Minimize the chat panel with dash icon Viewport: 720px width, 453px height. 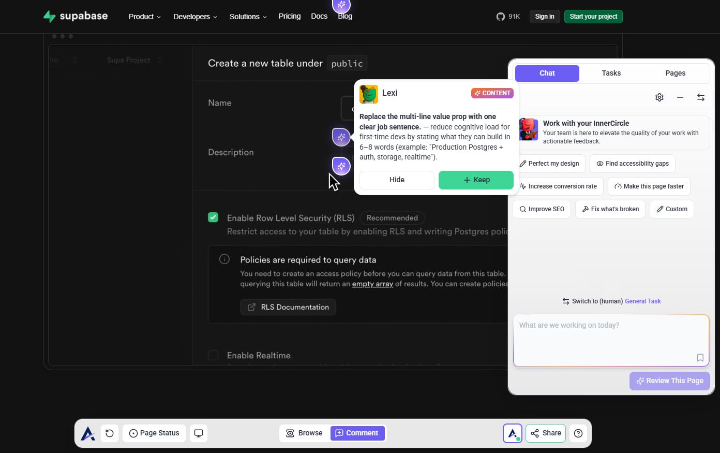click(680, 97)
